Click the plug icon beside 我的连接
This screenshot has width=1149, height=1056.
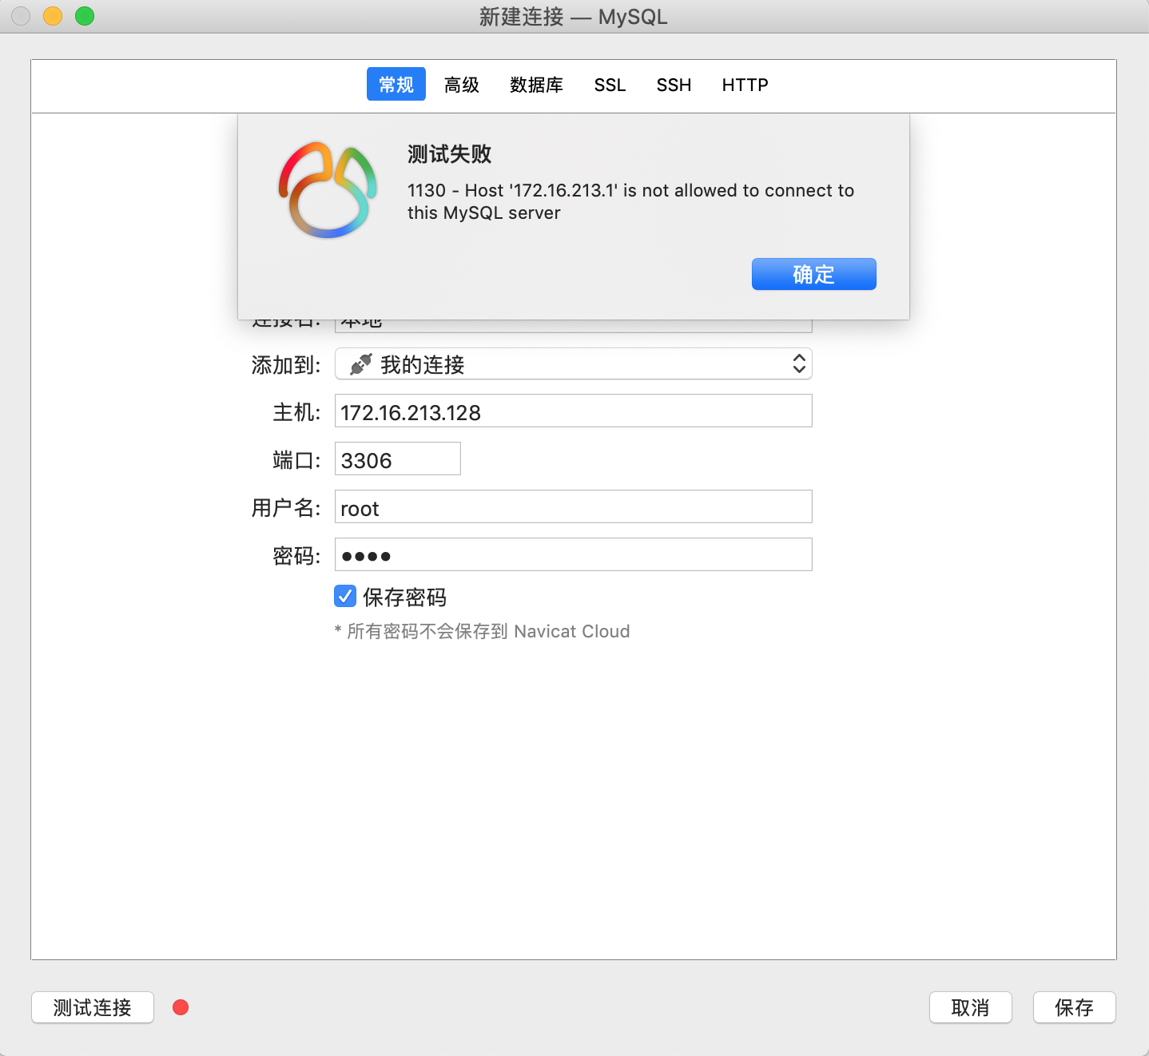[x=361, y=364]
